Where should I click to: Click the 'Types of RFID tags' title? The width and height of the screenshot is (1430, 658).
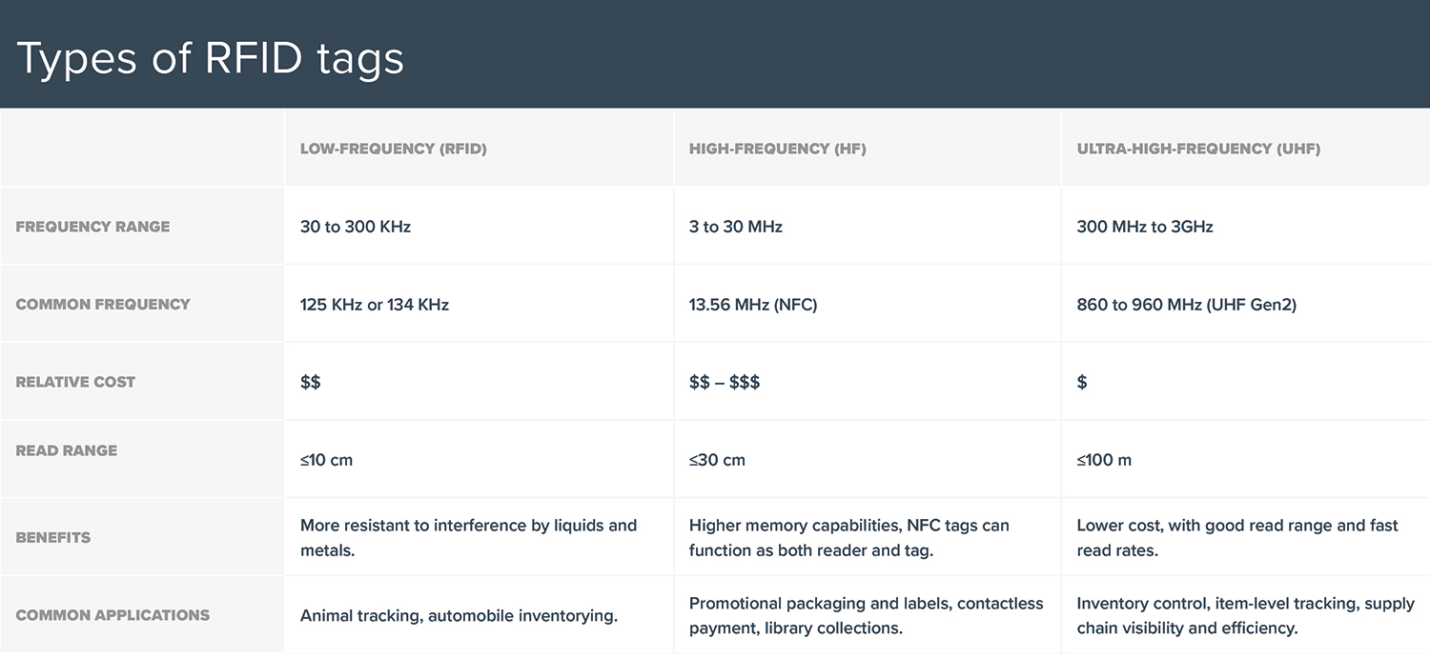[211, 58]
